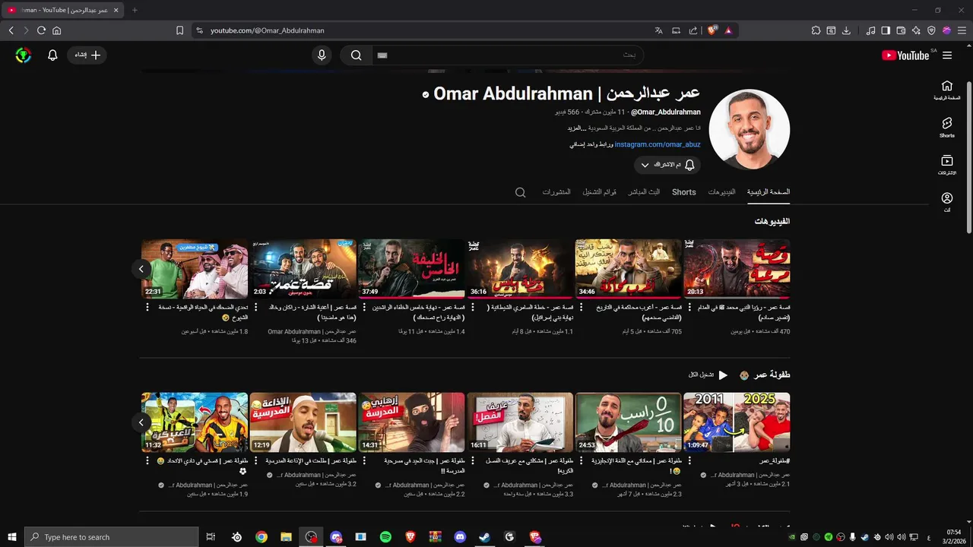Open the browser translate page icon
The image size is (973, 547).
(x=658, y=30)
